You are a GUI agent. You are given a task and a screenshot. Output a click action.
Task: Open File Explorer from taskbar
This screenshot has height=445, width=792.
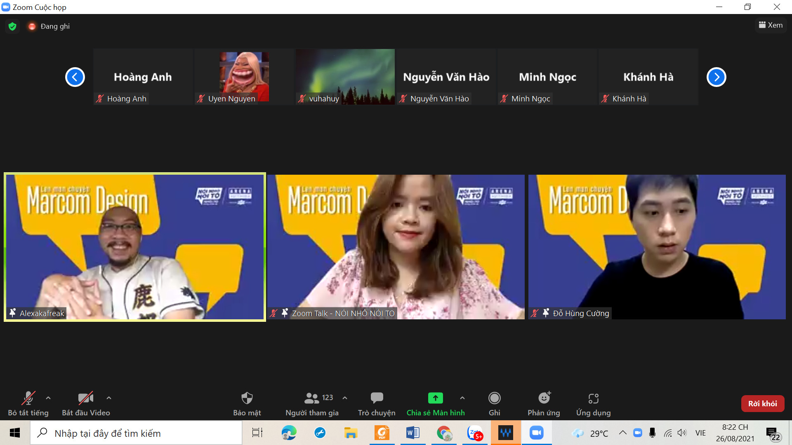coord(351,433)
